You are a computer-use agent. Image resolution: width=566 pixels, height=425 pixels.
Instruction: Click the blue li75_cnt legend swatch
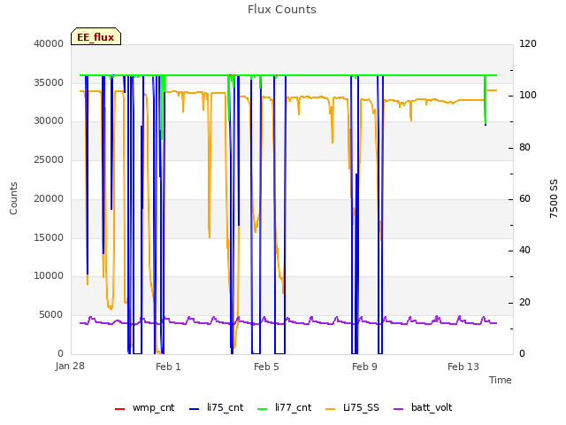coord(195,409)
